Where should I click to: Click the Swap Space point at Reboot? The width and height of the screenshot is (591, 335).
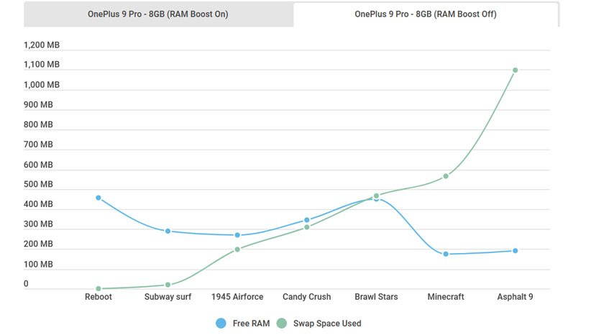98,289
